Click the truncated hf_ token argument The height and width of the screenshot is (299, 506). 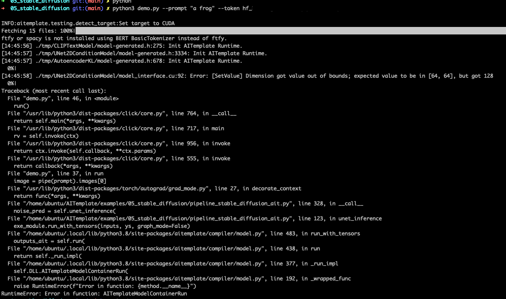coord(247,8)
